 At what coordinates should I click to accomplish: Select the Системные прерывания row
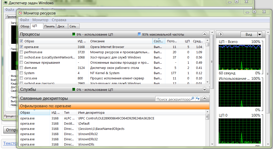[x=112, y=62]
